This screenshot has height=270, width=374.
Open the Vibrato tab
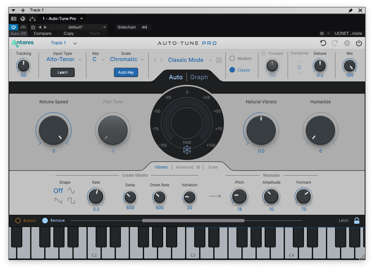pyautogui.click(x=161, y=167)
